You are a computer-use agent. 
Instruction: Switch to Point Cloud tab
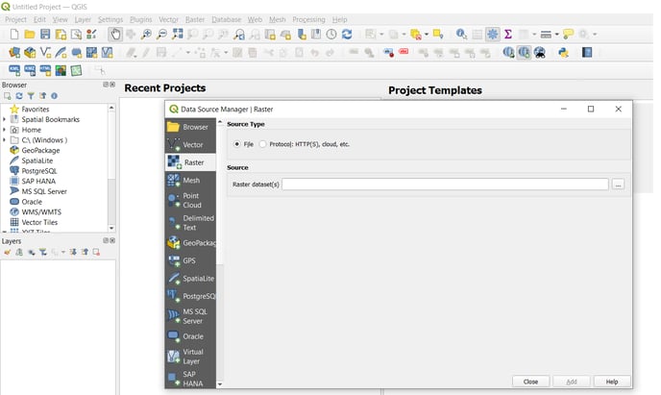coord(190,200)
